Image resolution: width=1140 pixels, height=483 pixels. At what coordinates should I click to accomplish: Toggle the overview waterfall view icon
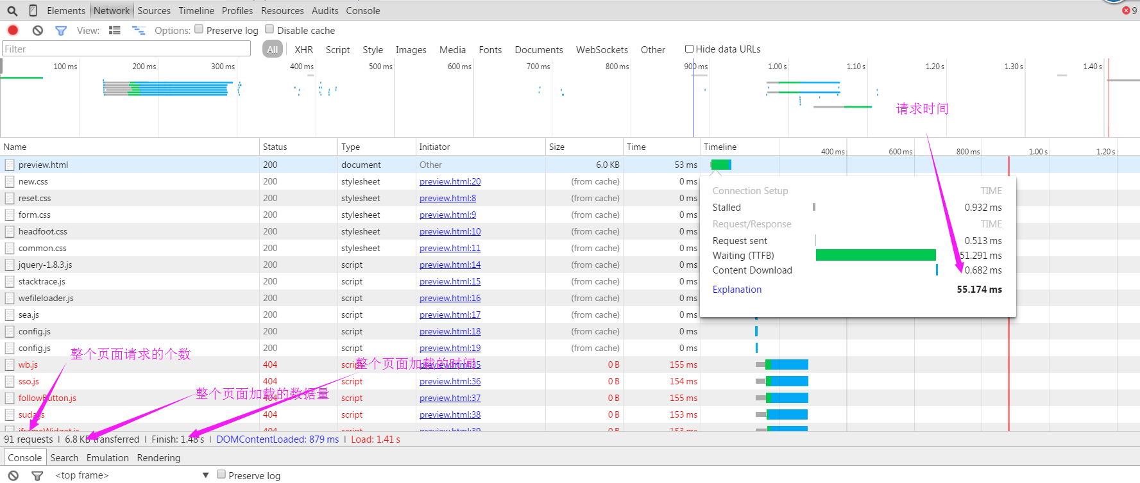tap(138, 30)
